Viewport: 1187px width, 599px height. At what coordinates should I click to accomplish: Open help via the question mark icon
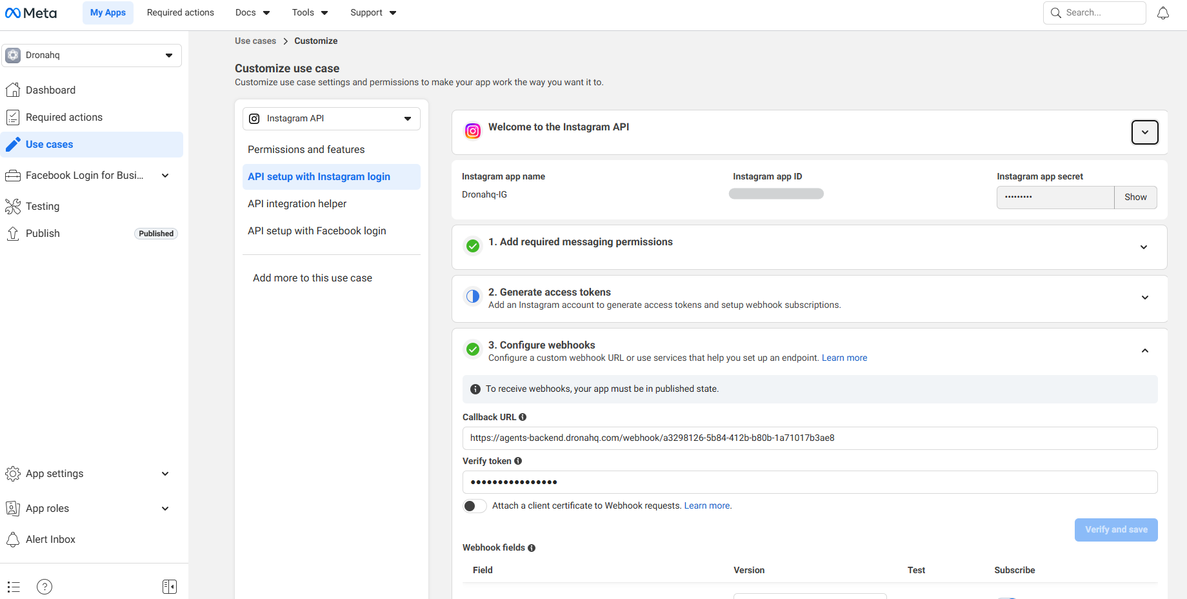(x=44, y=587)
